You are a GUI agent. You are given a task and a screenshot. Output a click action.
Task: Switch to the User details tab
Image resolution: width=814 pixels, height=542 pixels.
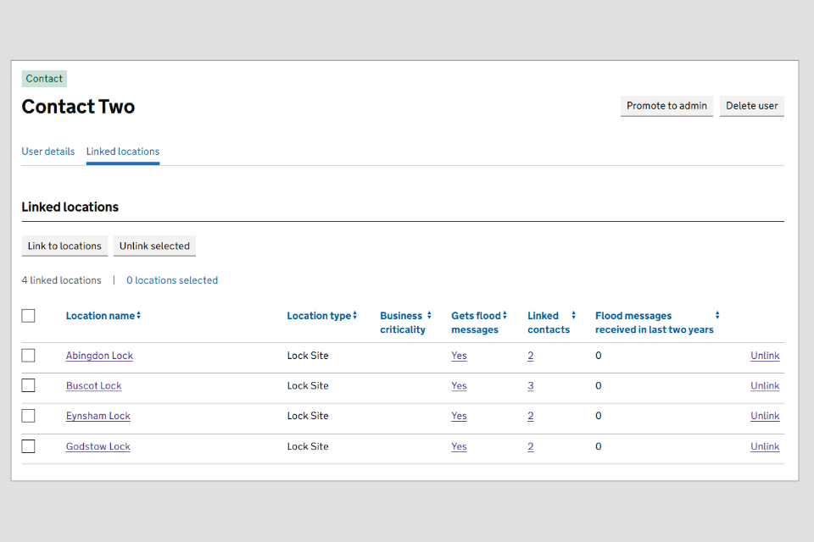coord(48,152)
